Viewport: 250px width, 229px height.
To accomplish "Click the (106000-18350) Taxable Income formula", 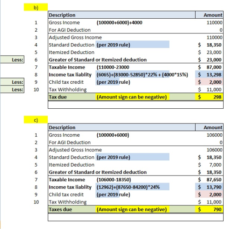I will pos(114,180).
